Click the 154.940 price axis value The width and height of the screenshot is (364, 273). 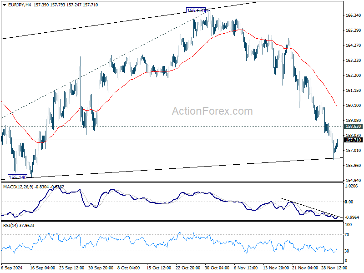pos(353,180)
